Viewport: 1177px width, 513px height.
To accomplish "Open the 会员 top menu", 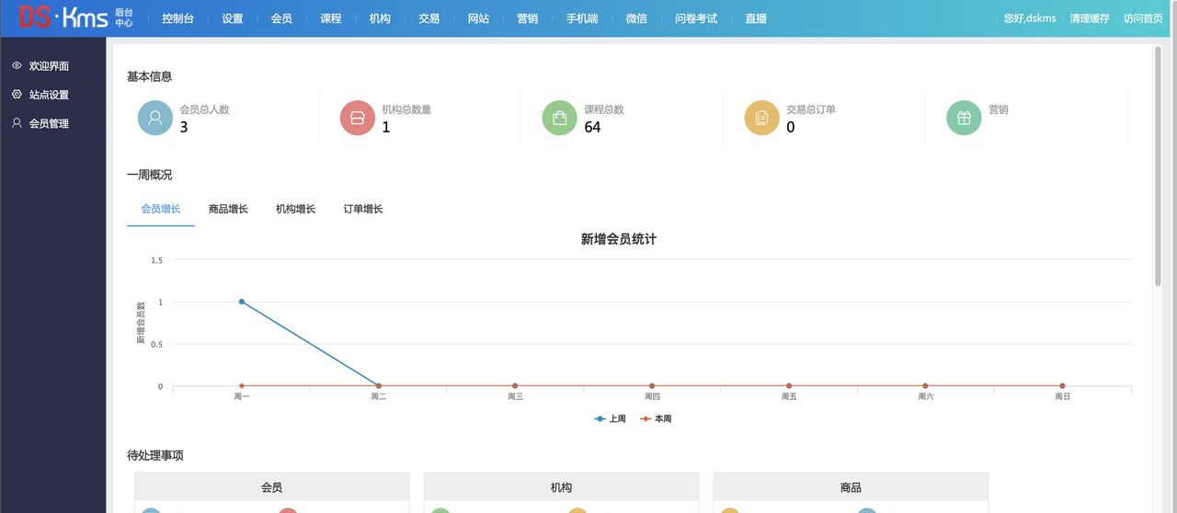I will click(281, 18).
